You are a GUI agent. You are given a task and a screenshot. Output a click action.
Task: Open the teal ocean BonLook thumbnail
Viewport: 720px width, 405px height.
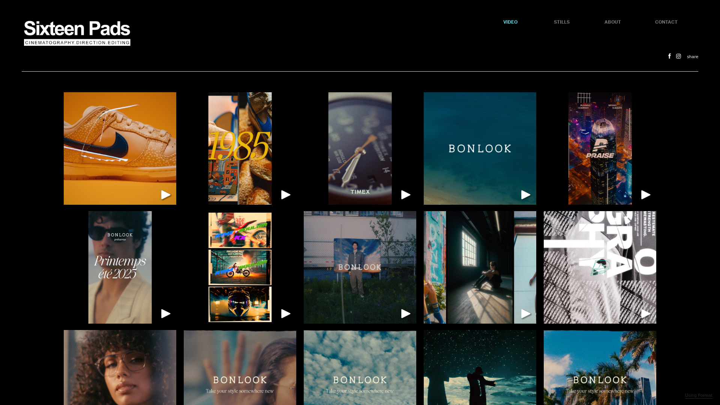[x=480, y=148]
